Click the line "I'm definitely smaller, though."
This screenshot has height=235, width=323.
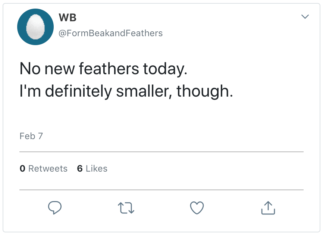[126, 91]
